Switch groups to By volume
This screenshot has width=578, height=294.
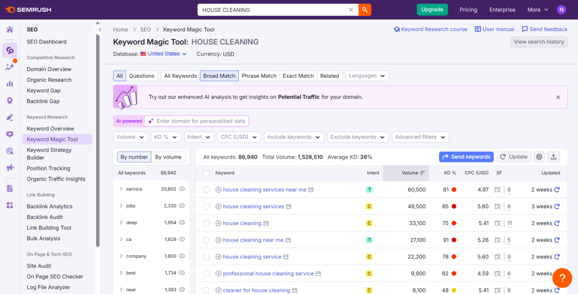(168, 157)
